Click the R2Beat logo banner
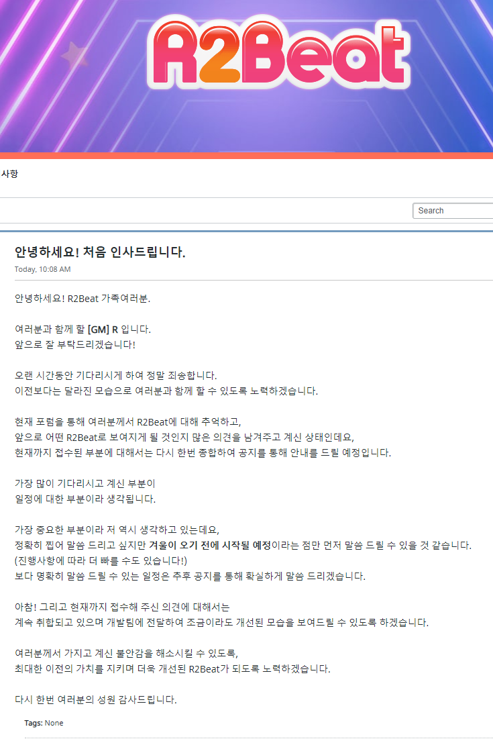The height and width of the screenshot is (745, 493). 279,53
